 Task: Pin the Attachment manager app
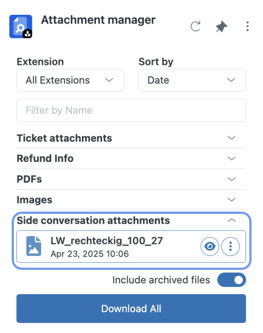[x=221, y=27]
